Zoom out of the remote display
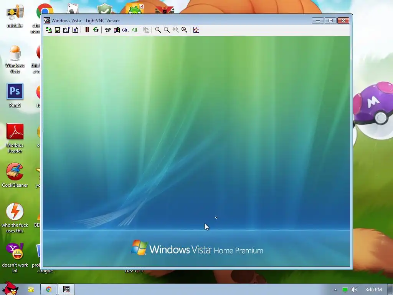The height and width of the screenshot is (295, 393). click(x=167, y=30)
